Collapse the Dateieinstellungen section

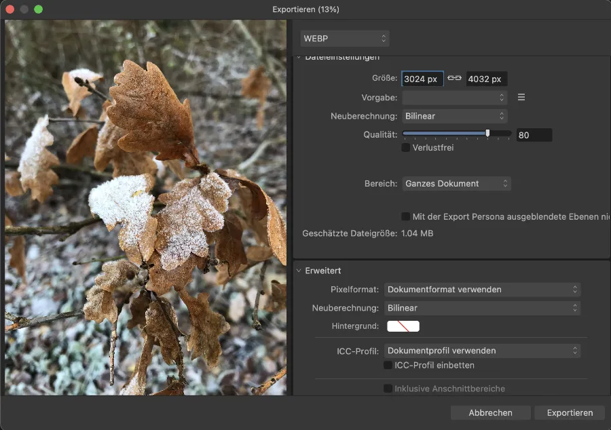(297, 58)
